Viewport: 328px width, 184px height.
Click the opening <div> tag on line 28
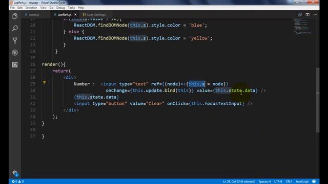[x=70, y=77]
